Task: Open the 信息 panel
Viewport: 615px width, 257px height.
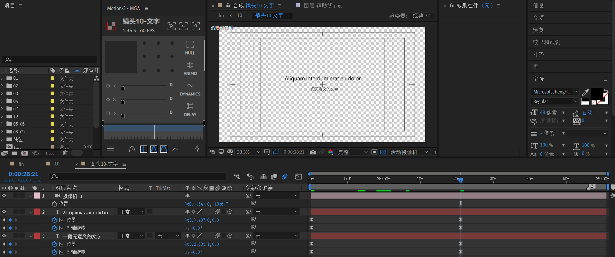Action: [x=538, y=5]
